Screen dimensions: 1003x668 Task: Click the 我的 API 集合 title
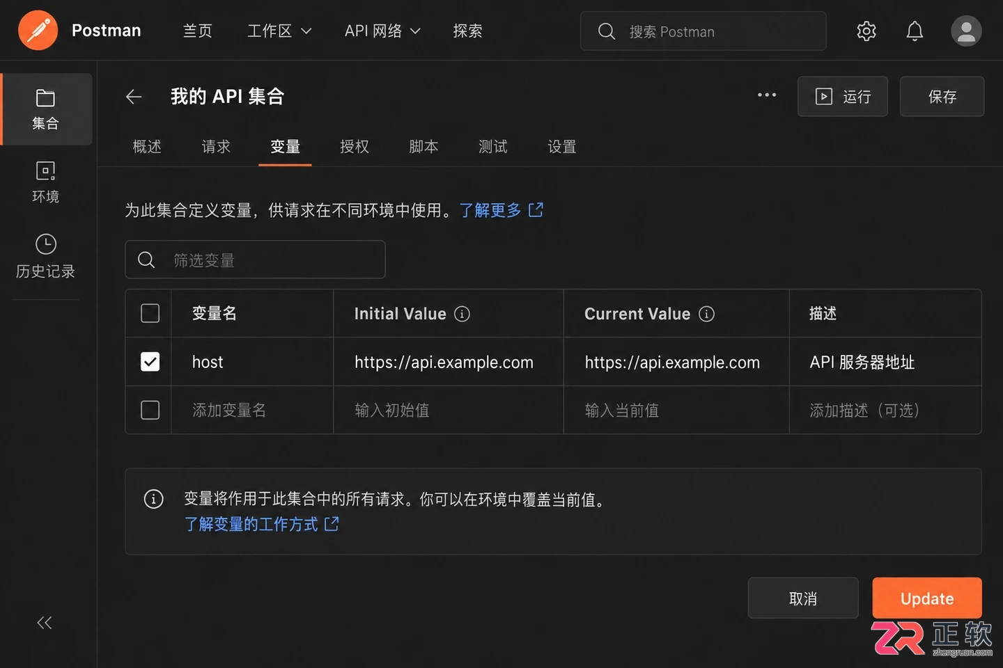coord(227,97)
